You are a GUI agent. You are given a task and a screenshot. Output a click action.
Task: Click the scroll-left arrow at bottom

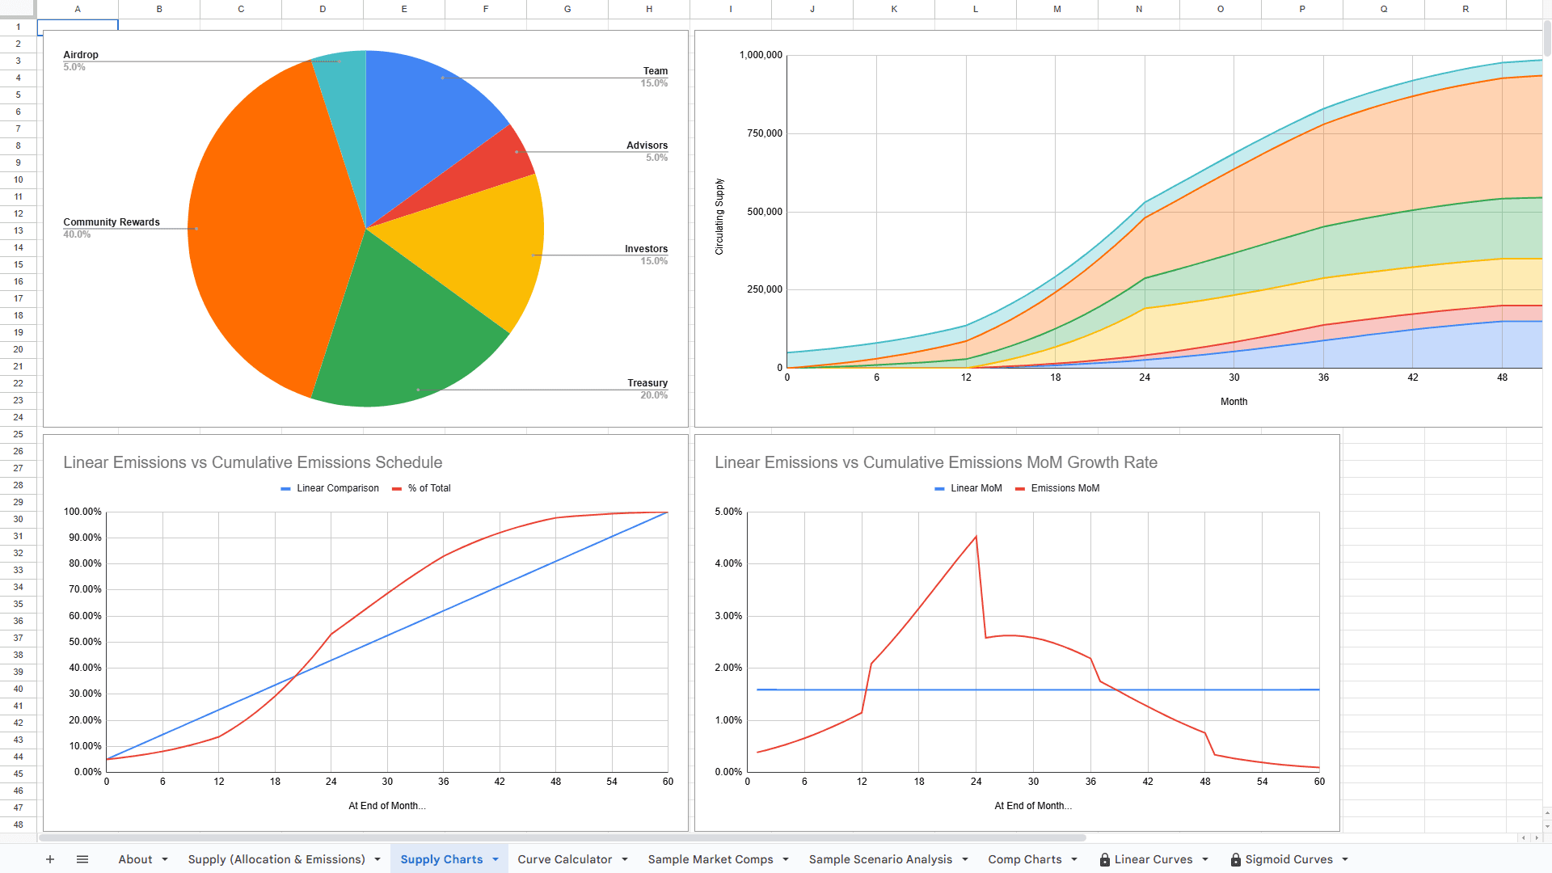click(x=1524, y=838)
